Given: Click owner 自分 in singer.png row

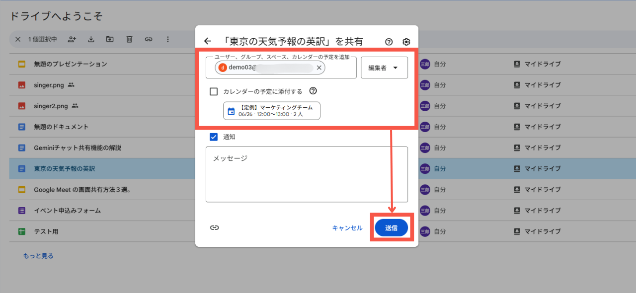Looking at the screenshot, I should [440, 85].
